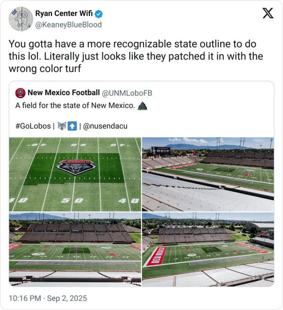The image size is (283, 310).
Task: Click the X logo icon
Action: point(268,13)
